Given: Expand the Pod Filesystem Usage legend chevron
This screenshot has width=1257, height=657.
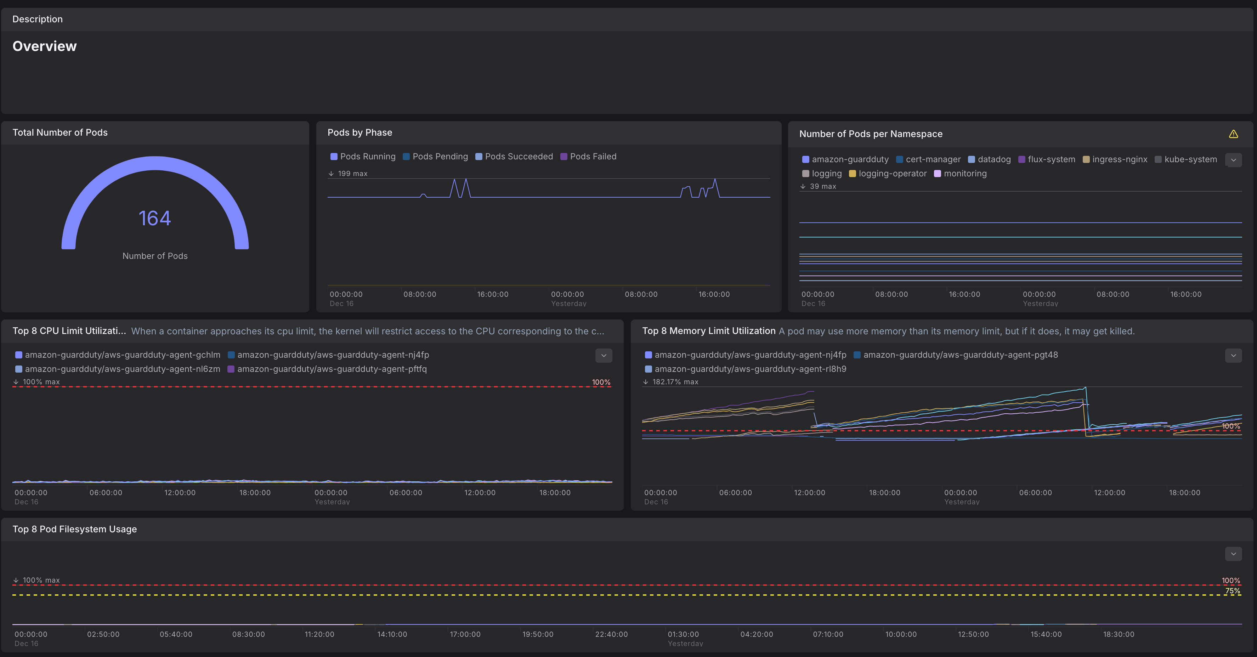Looking at the screenshot, I should pos(1233,554).
